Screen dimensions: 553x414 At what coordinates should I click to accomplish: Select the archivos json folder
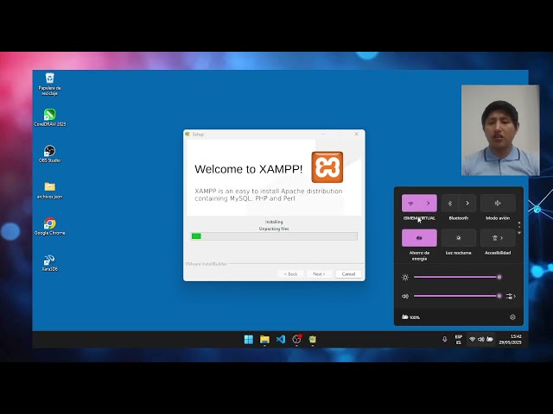pos(50,190)
